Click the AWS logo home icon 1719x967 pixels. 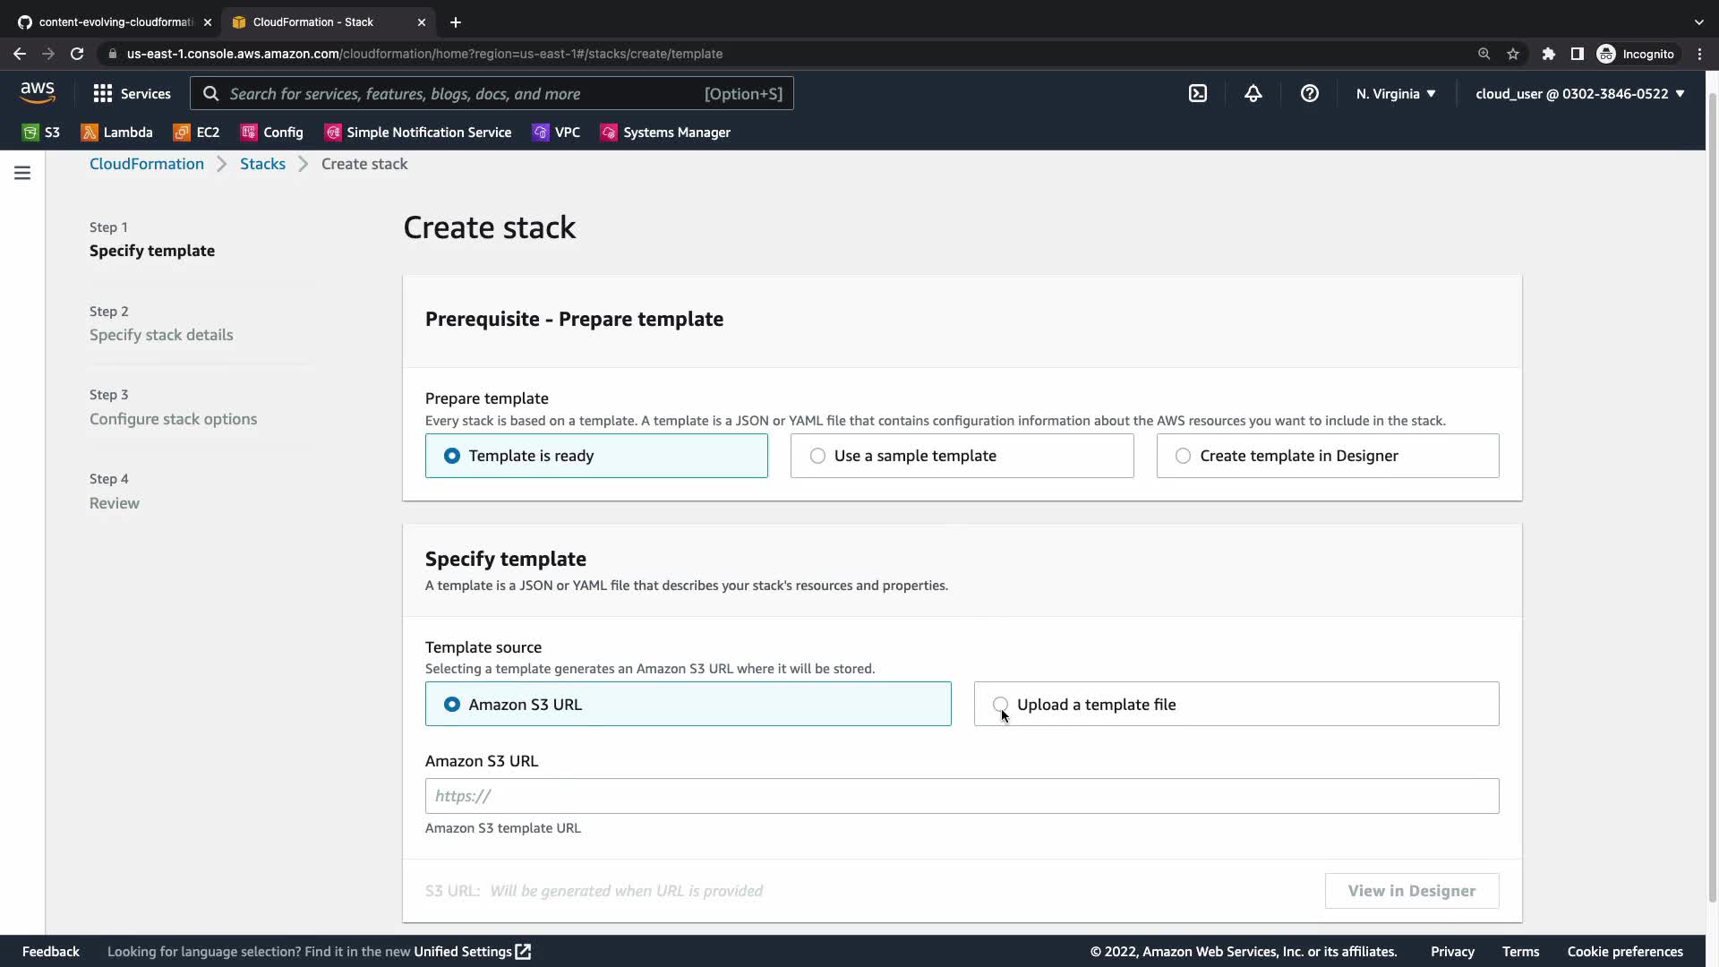38,92
